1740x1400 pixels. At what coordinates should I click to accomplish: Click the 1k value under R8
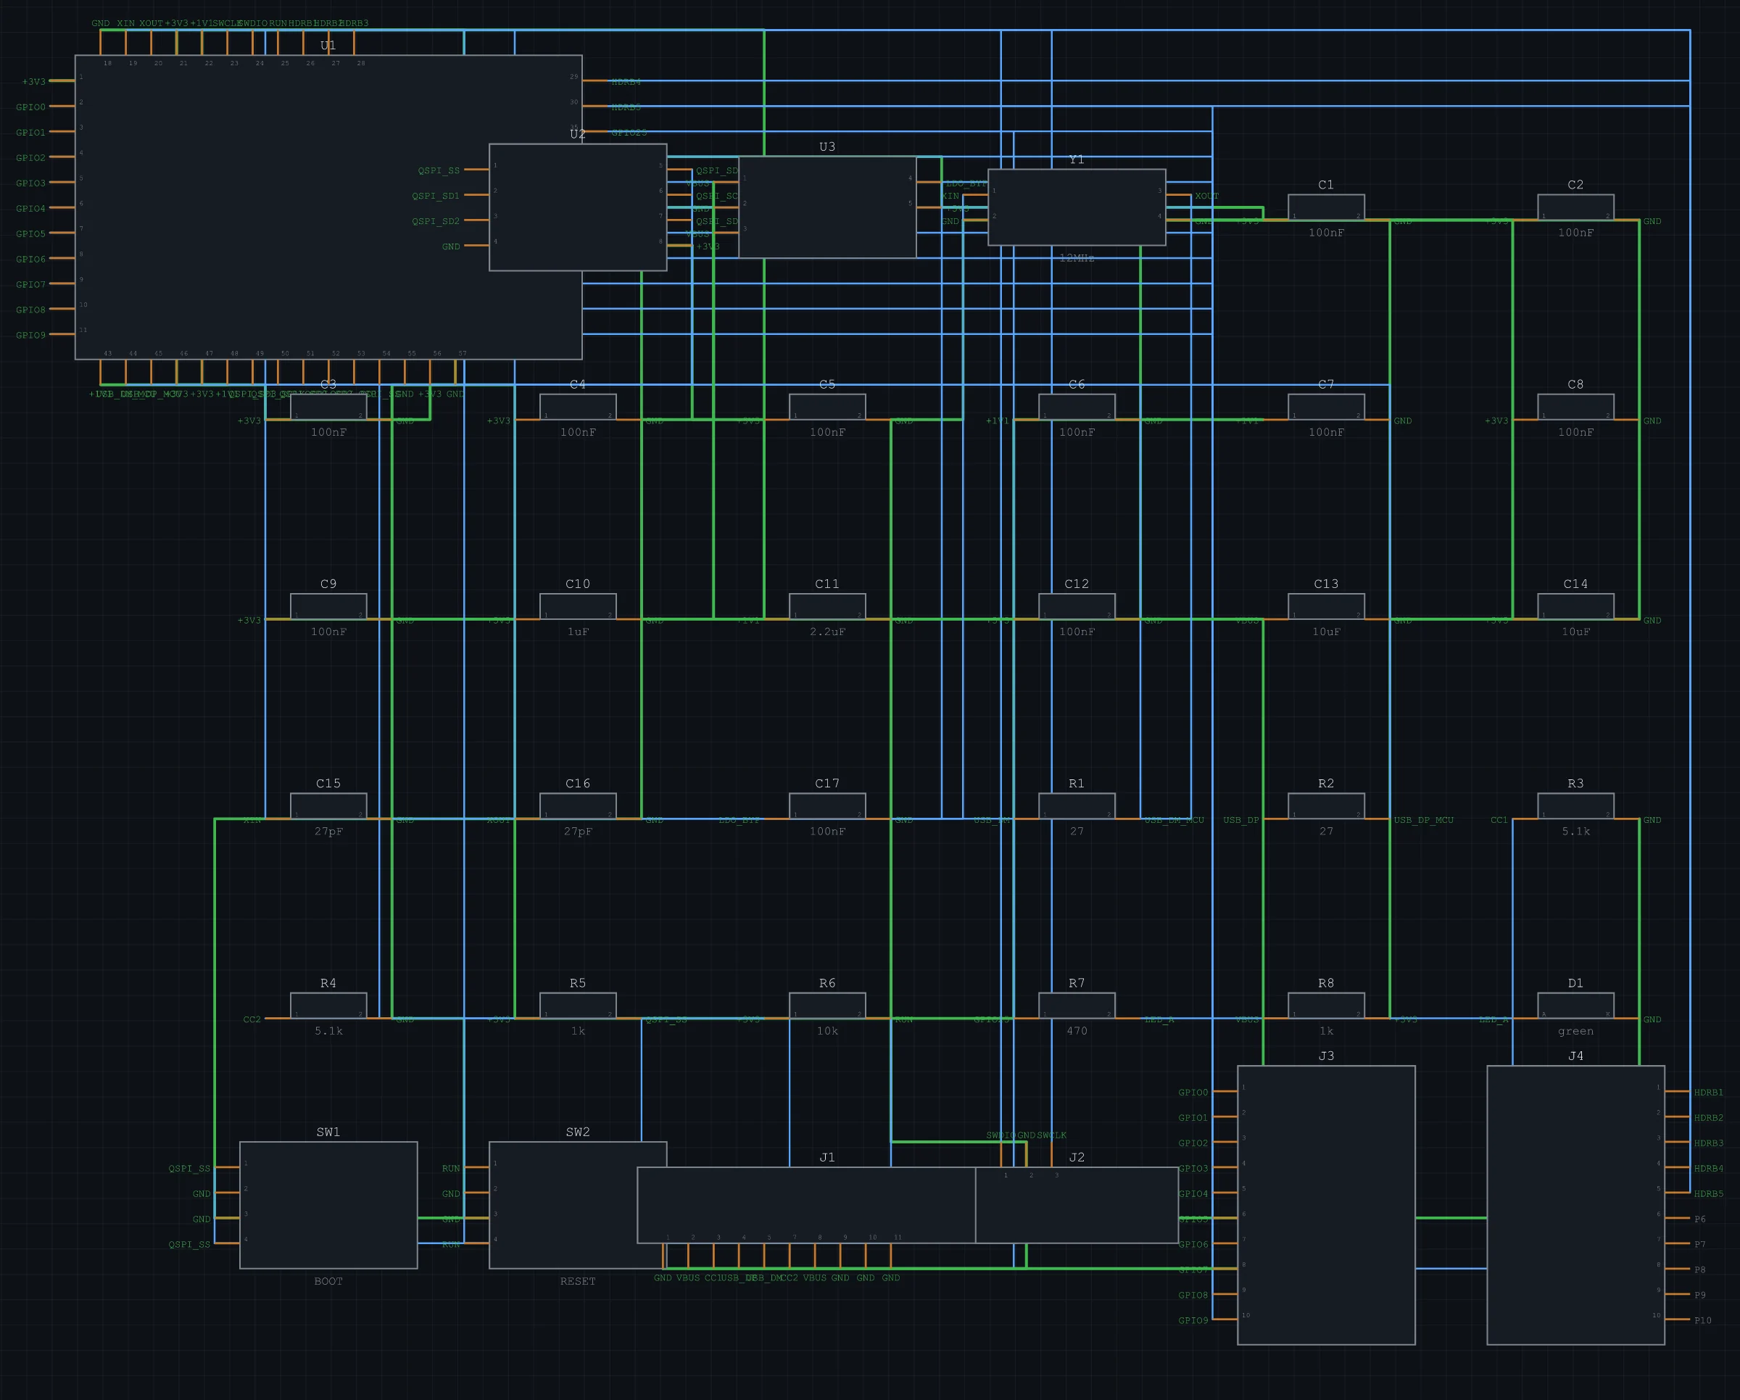1326,1031
